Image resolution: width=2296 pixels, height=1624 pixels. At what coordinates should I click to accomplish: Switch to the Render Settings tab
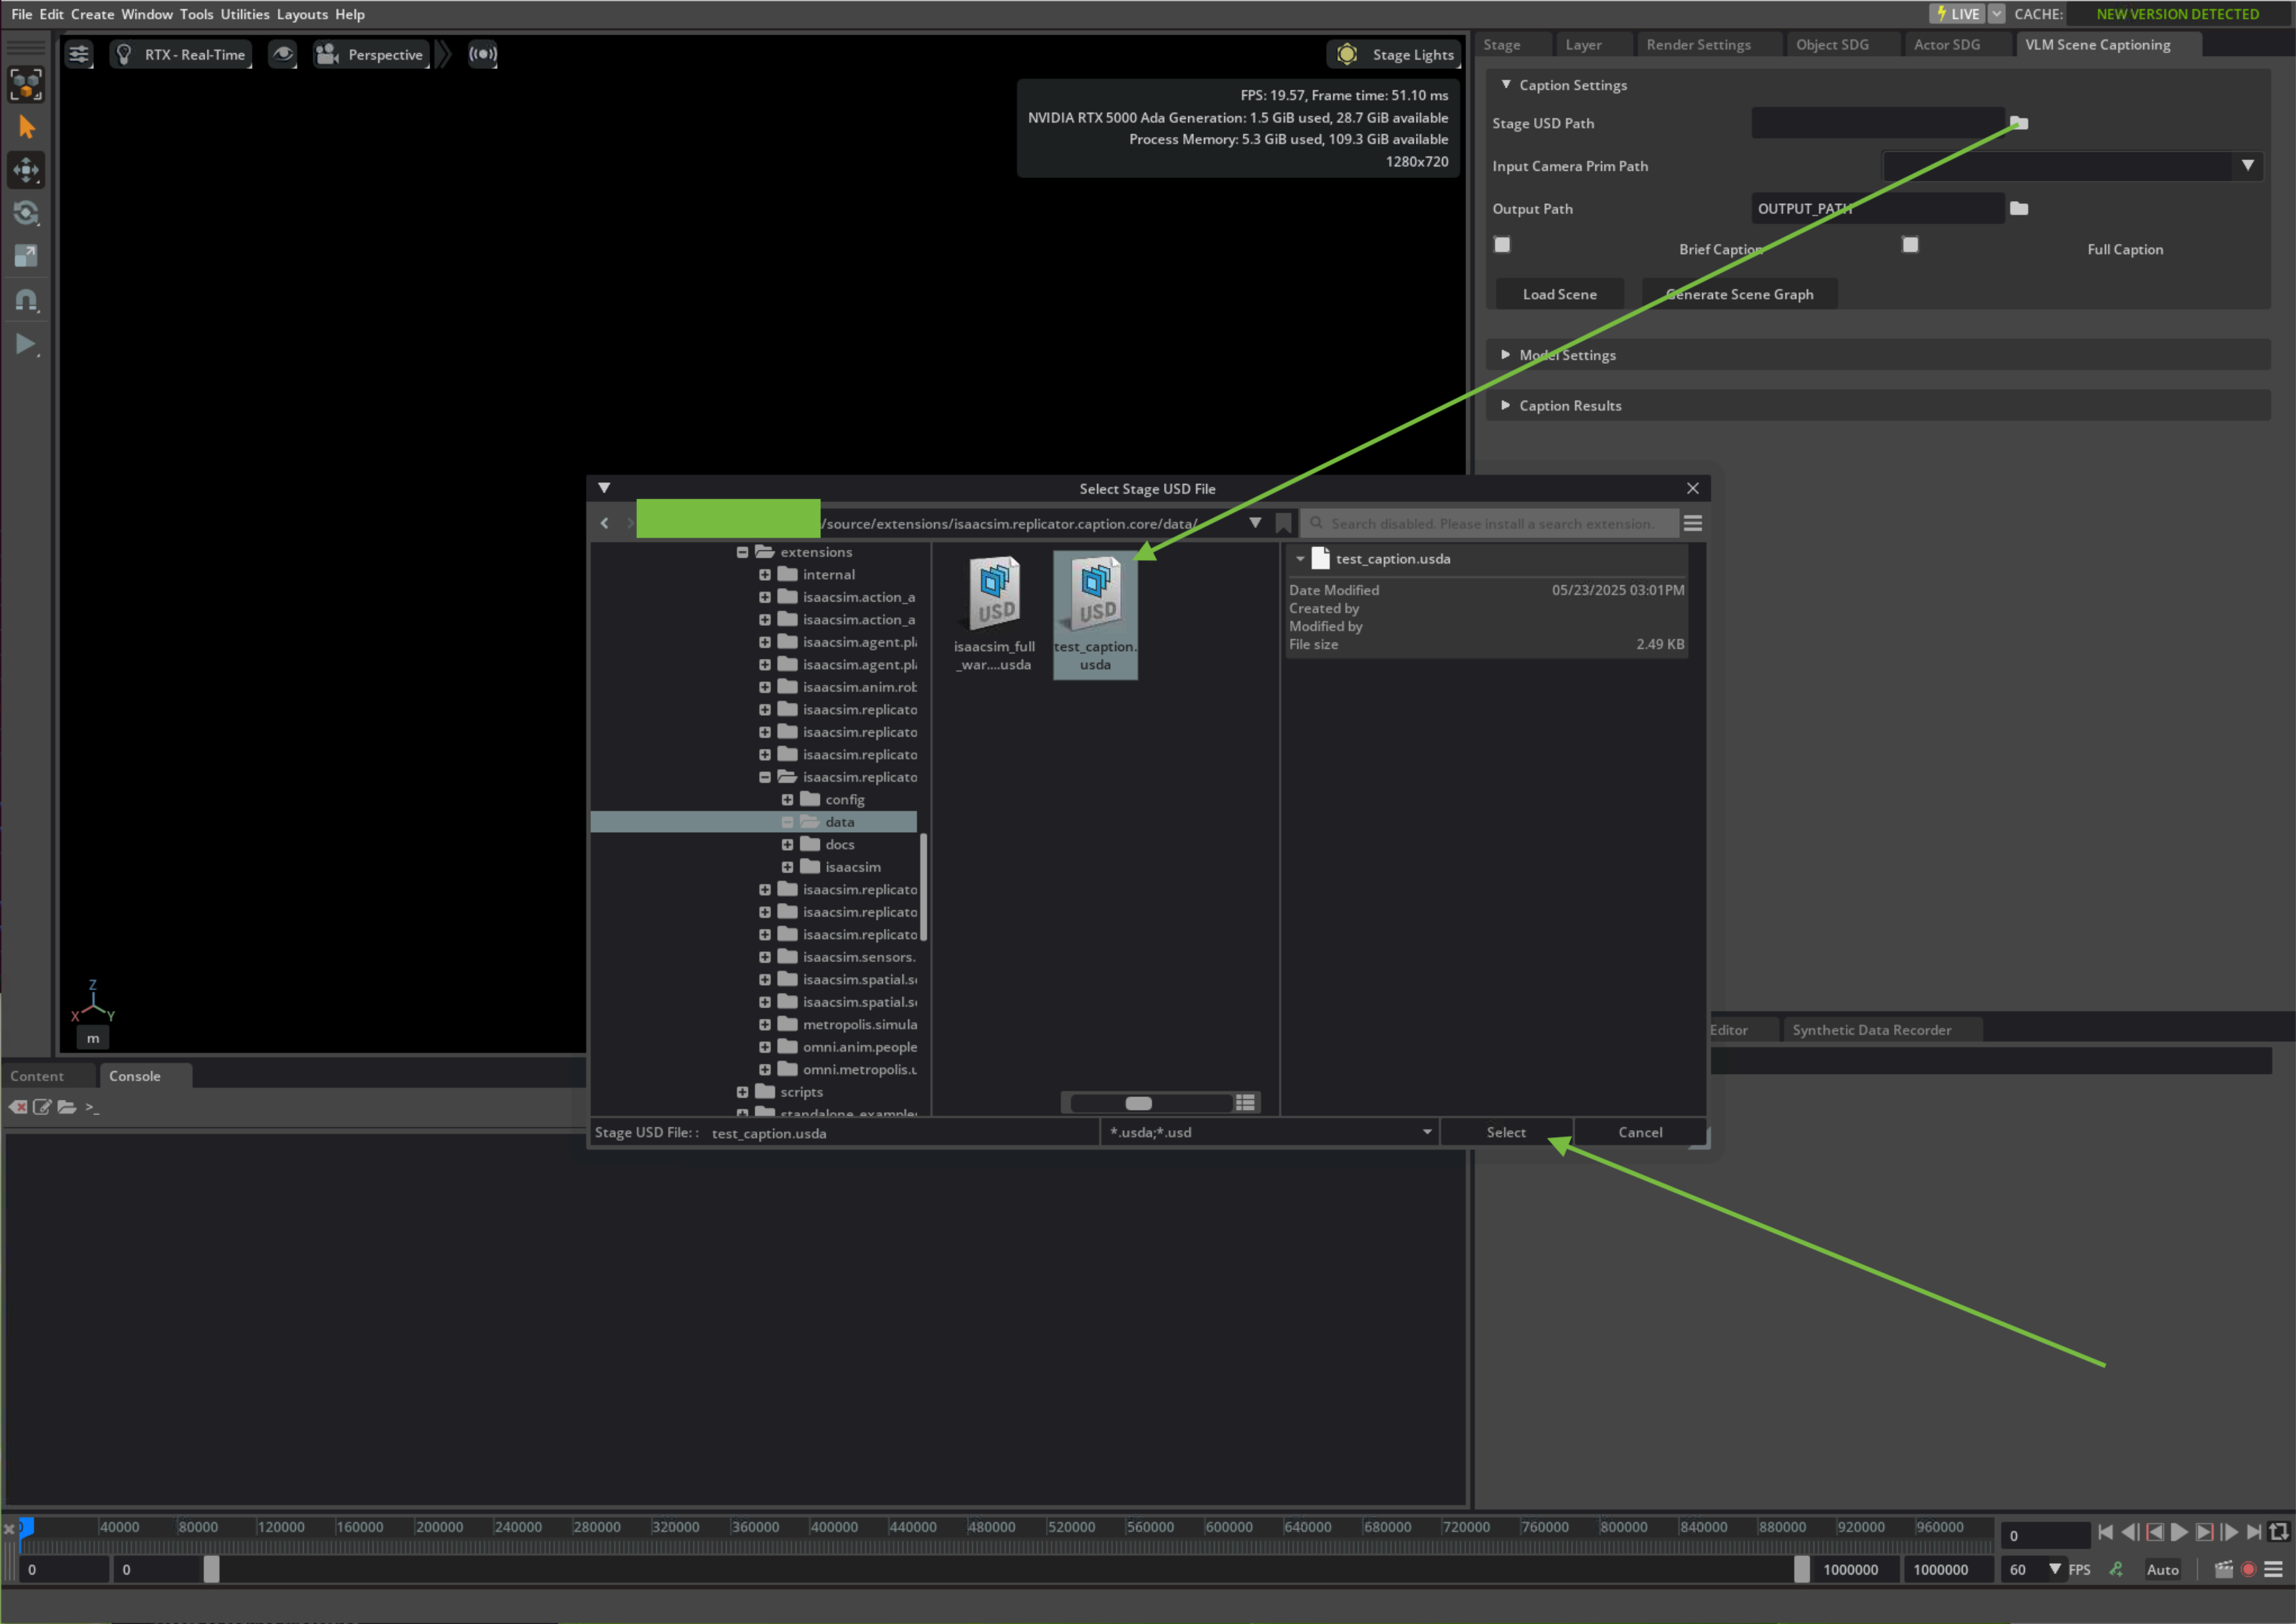[1698, 44]
